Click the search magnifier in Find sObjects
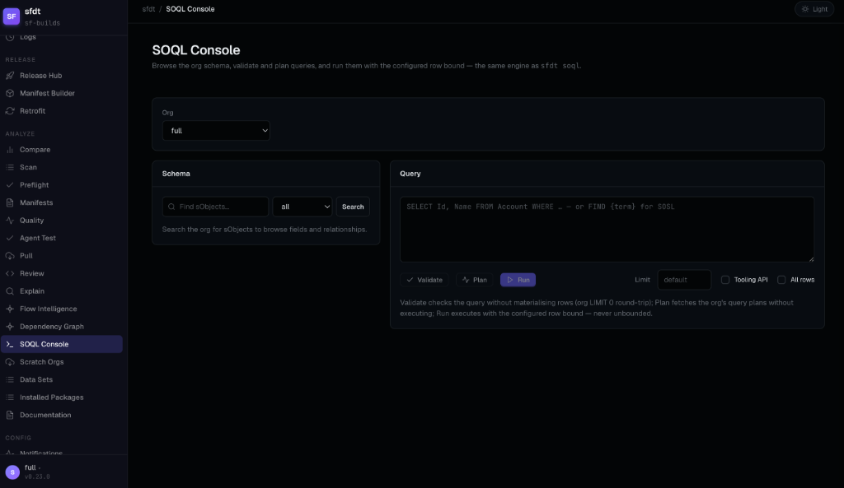 coord(171,207)
